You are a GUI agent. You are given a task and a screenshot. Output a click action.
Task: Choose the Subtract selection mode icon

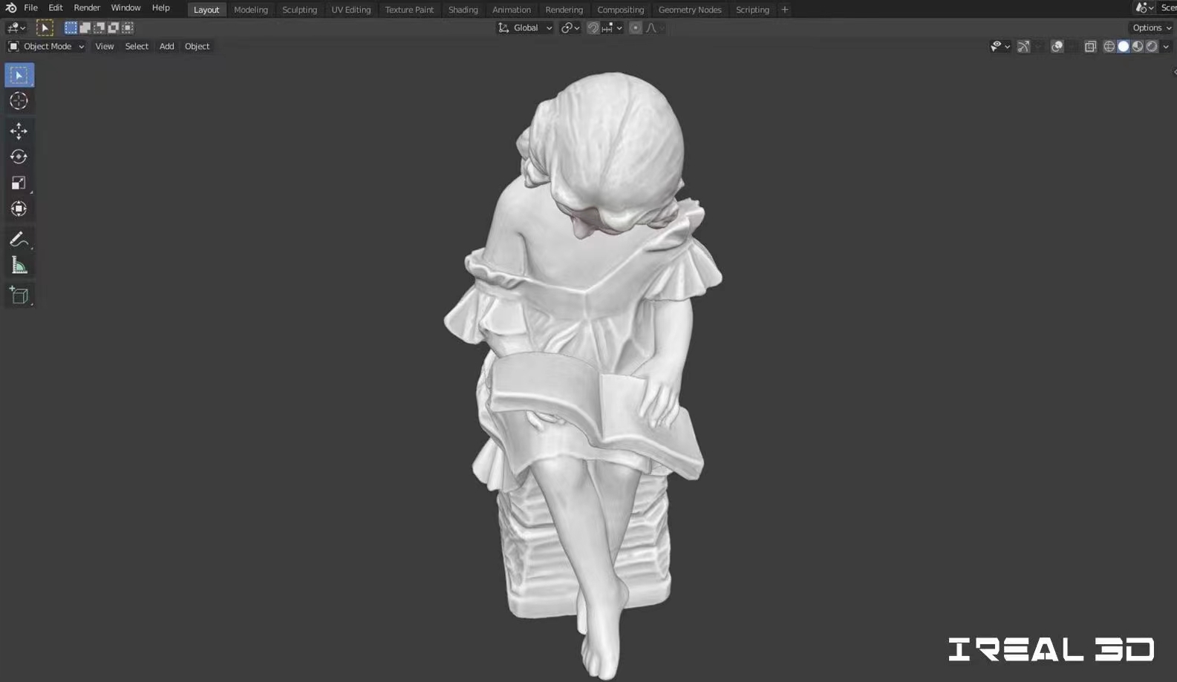click(99, 27)
